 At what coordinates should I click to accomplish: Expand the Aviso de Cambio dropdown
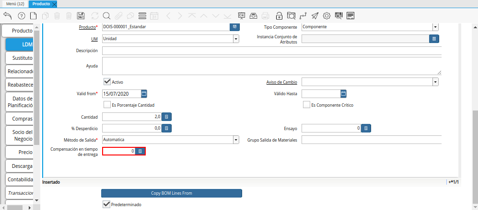point(435,82)
